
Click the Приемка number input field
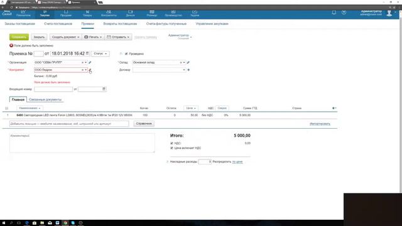(x=38, y=53)
